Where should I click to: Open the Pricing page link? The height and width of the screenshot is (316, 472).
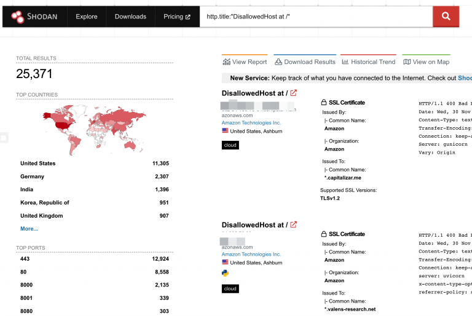click(177, 17)
